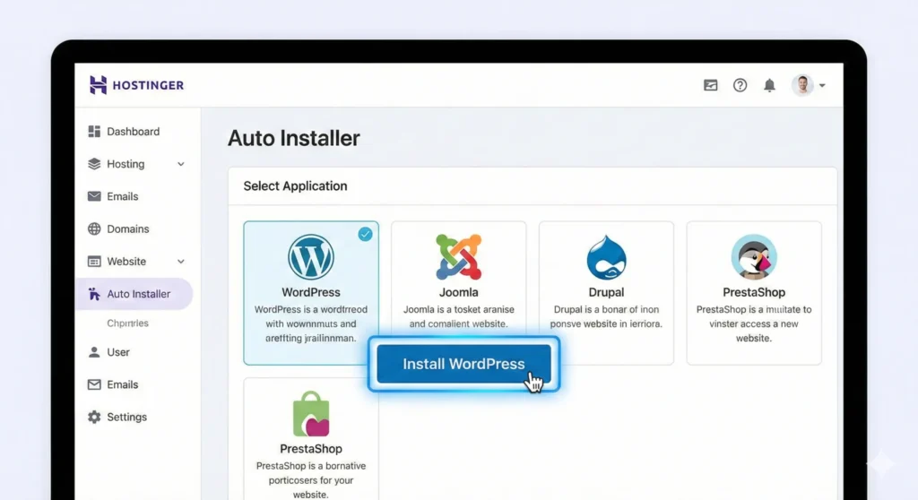Open Settings in the sidebar
Image resolution: width=918 pixels, height=500 pixels.
pos(126,418)
